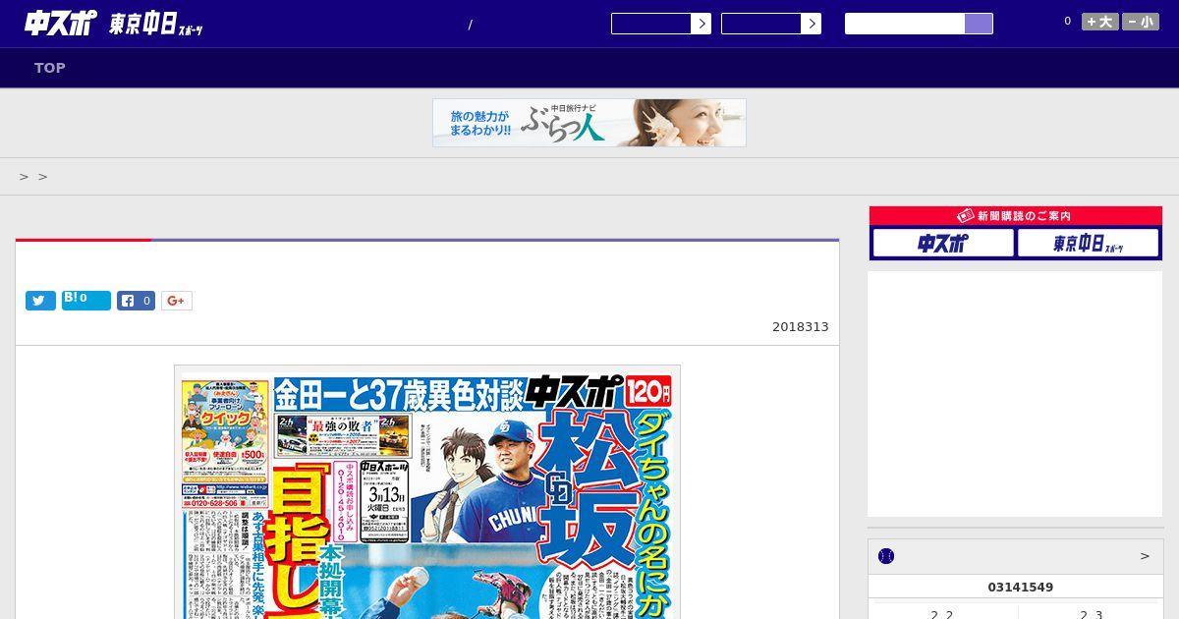The width and height of the screenshot is (1179, 619).
Task: Click the 03141549 timestamp text in the sidebar
Action: 1021,588
